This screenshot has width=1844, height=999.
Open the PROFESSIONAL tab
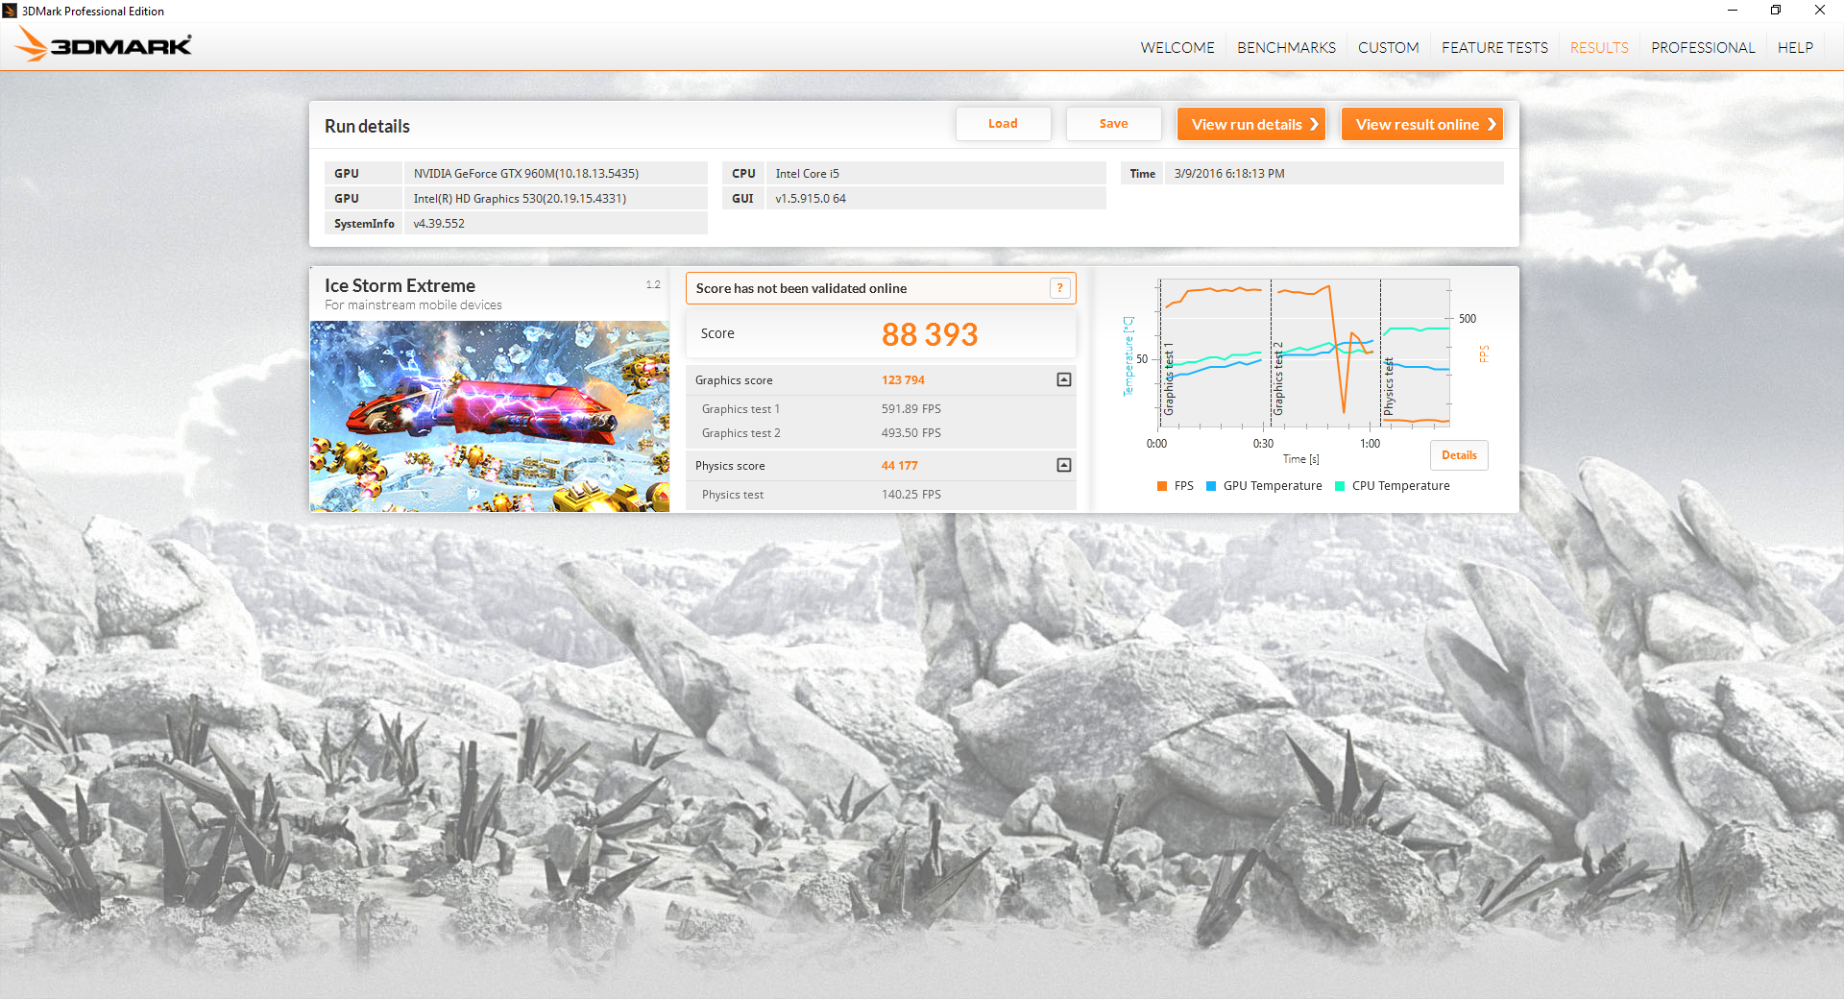(1703, 47)
